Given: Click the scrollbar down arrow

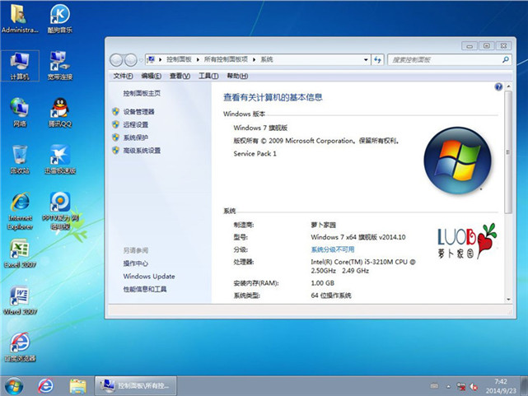Looking at the screenshot, I should (x=508, y=299).
